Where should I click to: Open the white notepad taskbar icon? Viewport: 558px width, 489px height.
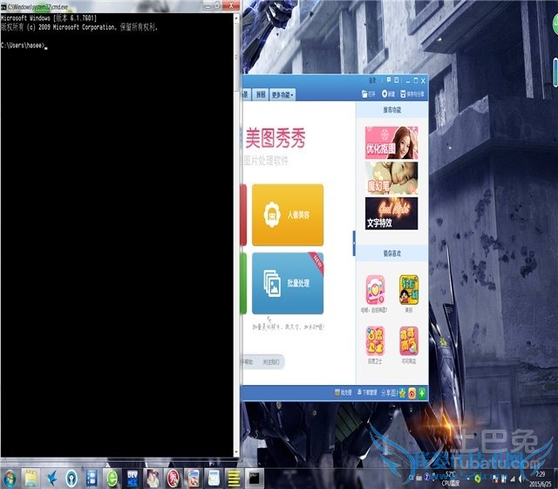point(214,479)
